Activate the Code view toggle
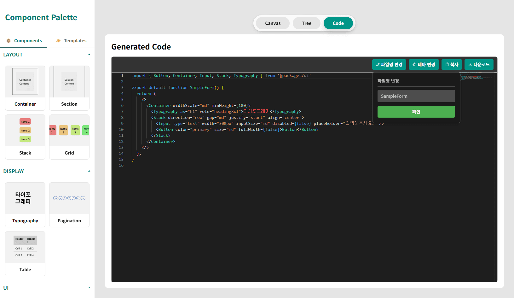Image resolution: width=514 pixels, height=298 pixels. pos(338,23)
